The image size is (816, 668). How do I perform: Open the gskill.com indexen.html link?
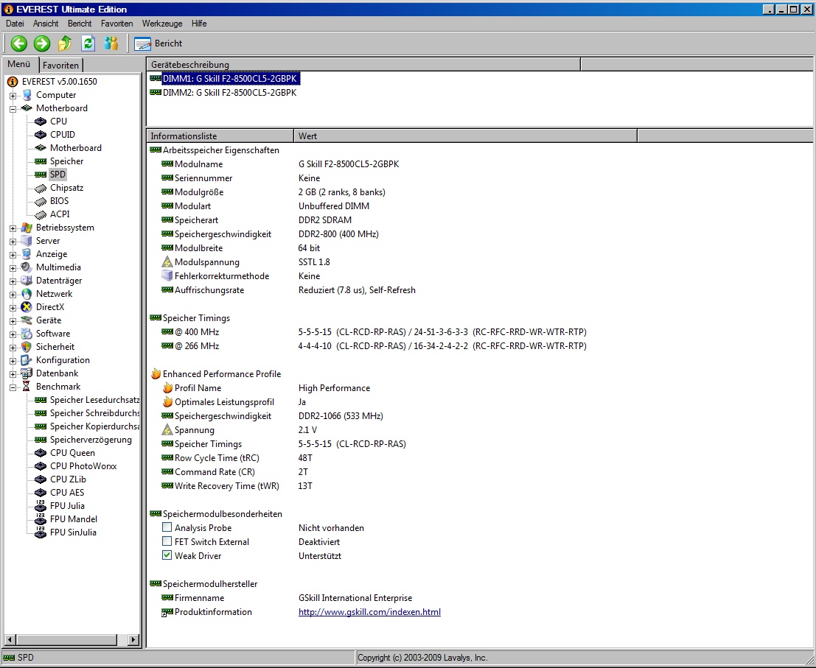click(369, 612)
